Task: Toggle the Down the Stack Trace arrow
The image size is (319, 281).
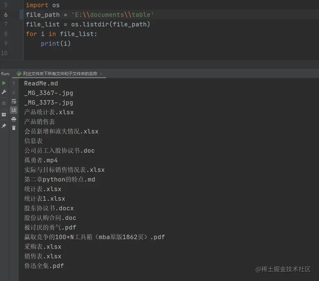Action: coord(14,92)
